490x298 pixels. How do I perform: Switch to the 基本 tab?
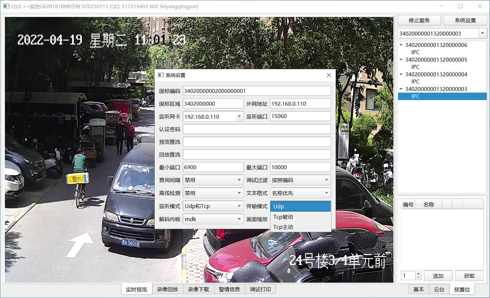[419, 289]
